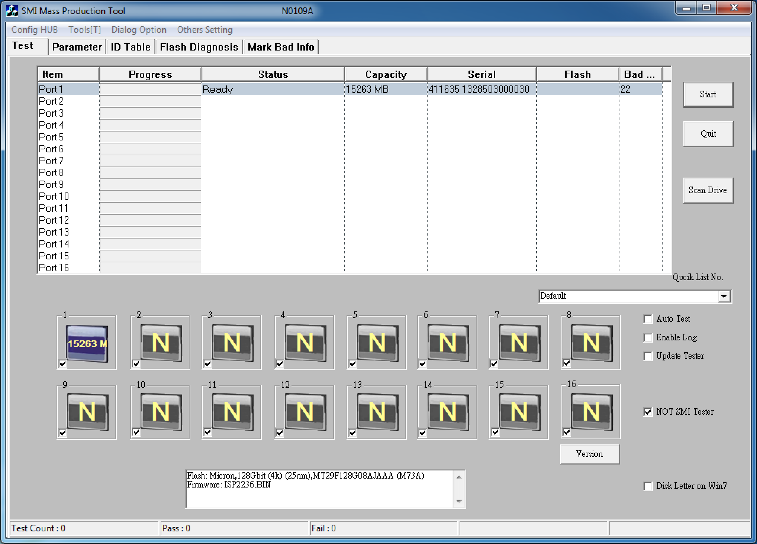Click the port 1 drive icon showing 15263 M
This screenshot has height=544, width=757.
tap(87, 343)
